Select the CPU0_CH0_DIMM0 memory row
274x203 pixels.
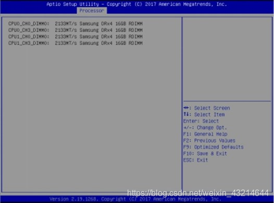(76, 23)
